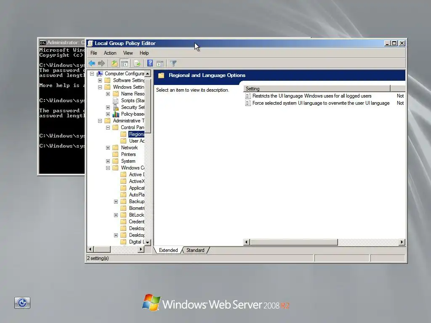
Task: Expand the Policy-based QoS node
Action: (108, 114)
